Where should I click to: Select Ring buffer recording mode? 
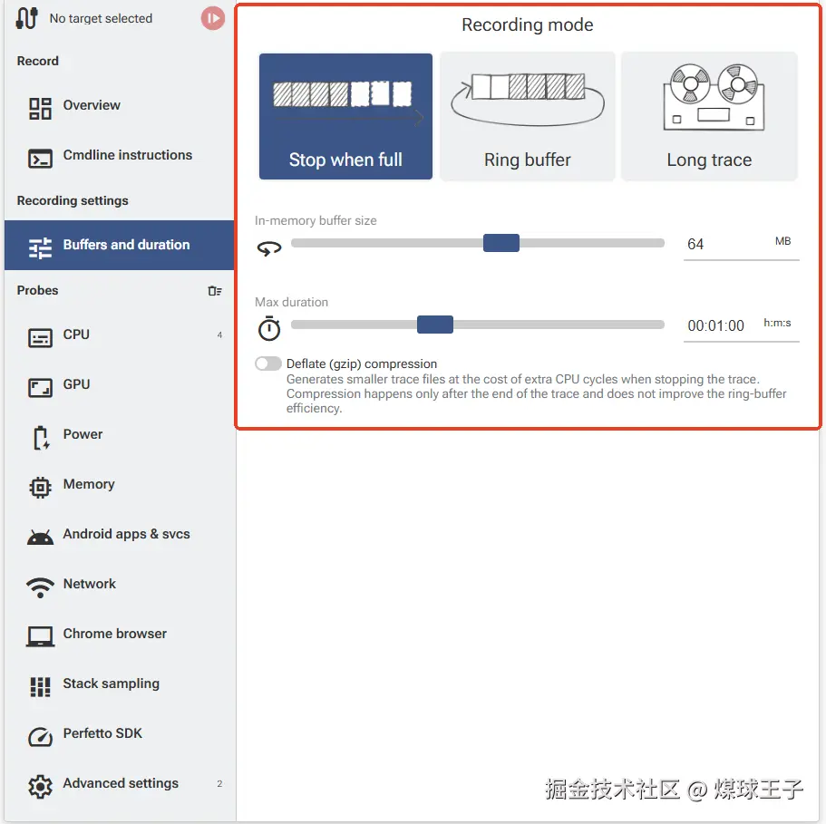[x=528, y=116]
